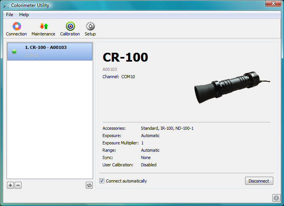
Task: Open the Calibration toolbar page
Action: (x=70, y=29)
